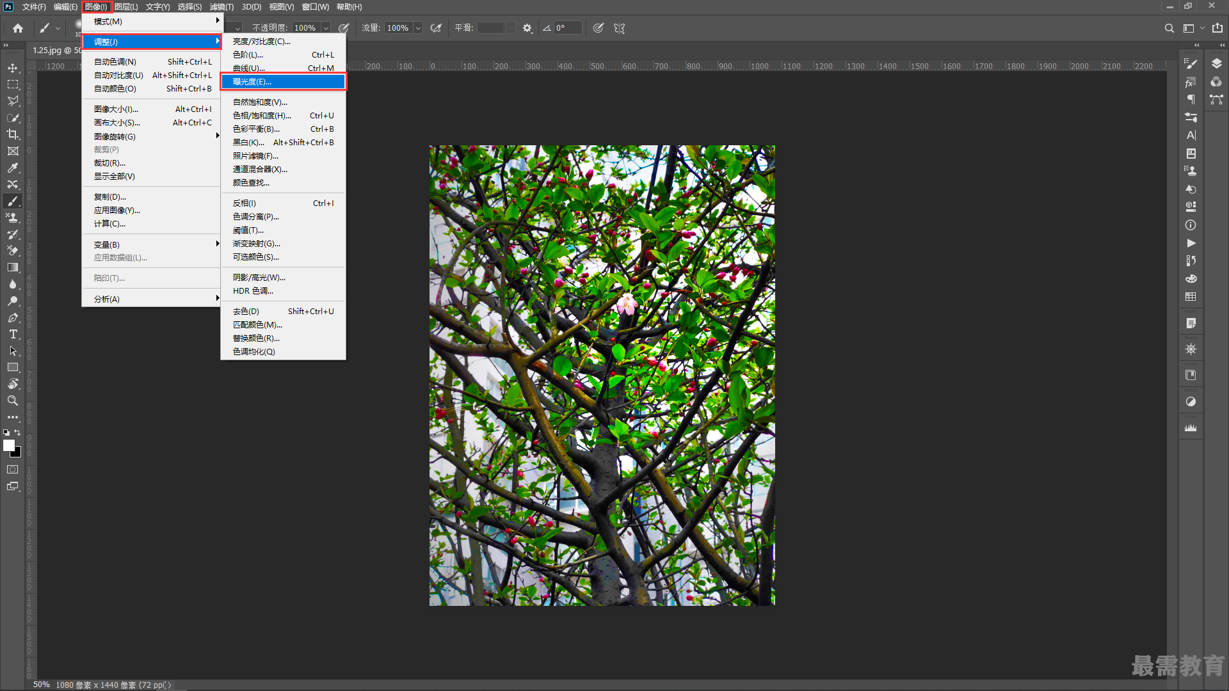
Task: Choose 曲线(U) menu item
Action: [283, 68]
